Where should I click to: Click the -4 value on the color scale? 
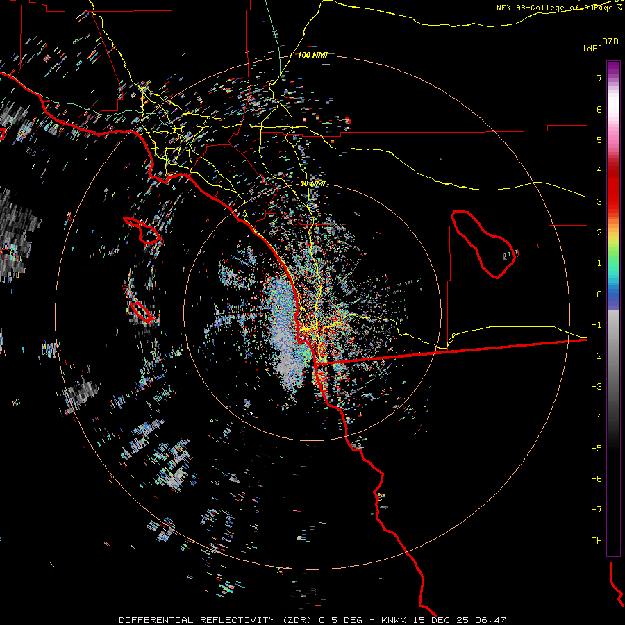pos(597,417)
